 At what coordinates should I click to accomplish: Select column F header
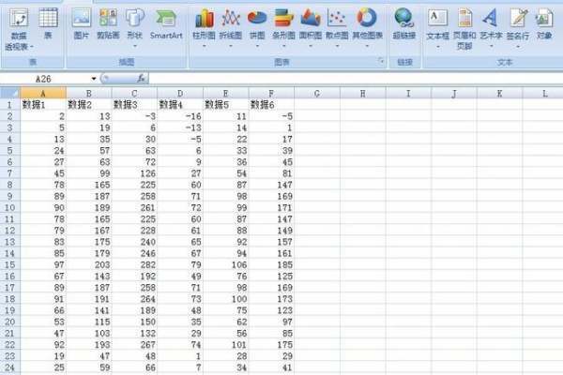click(x=271, y=94)
